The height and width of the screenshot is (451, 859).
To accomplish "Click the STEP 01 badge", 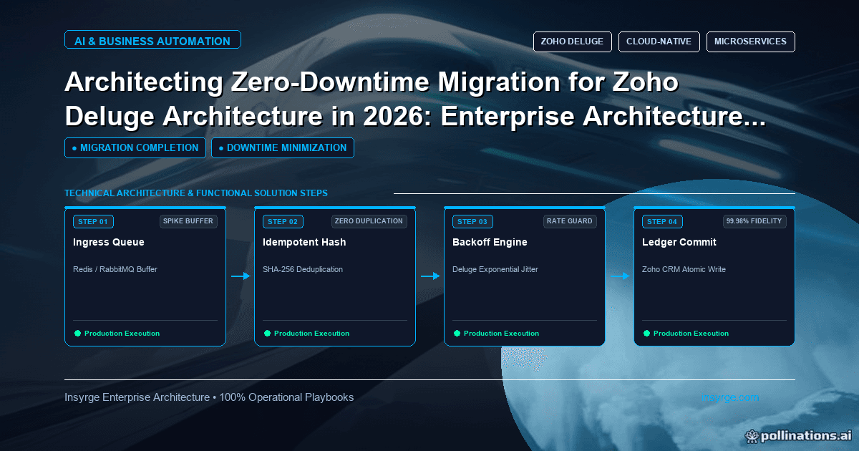I will point(93,221).
